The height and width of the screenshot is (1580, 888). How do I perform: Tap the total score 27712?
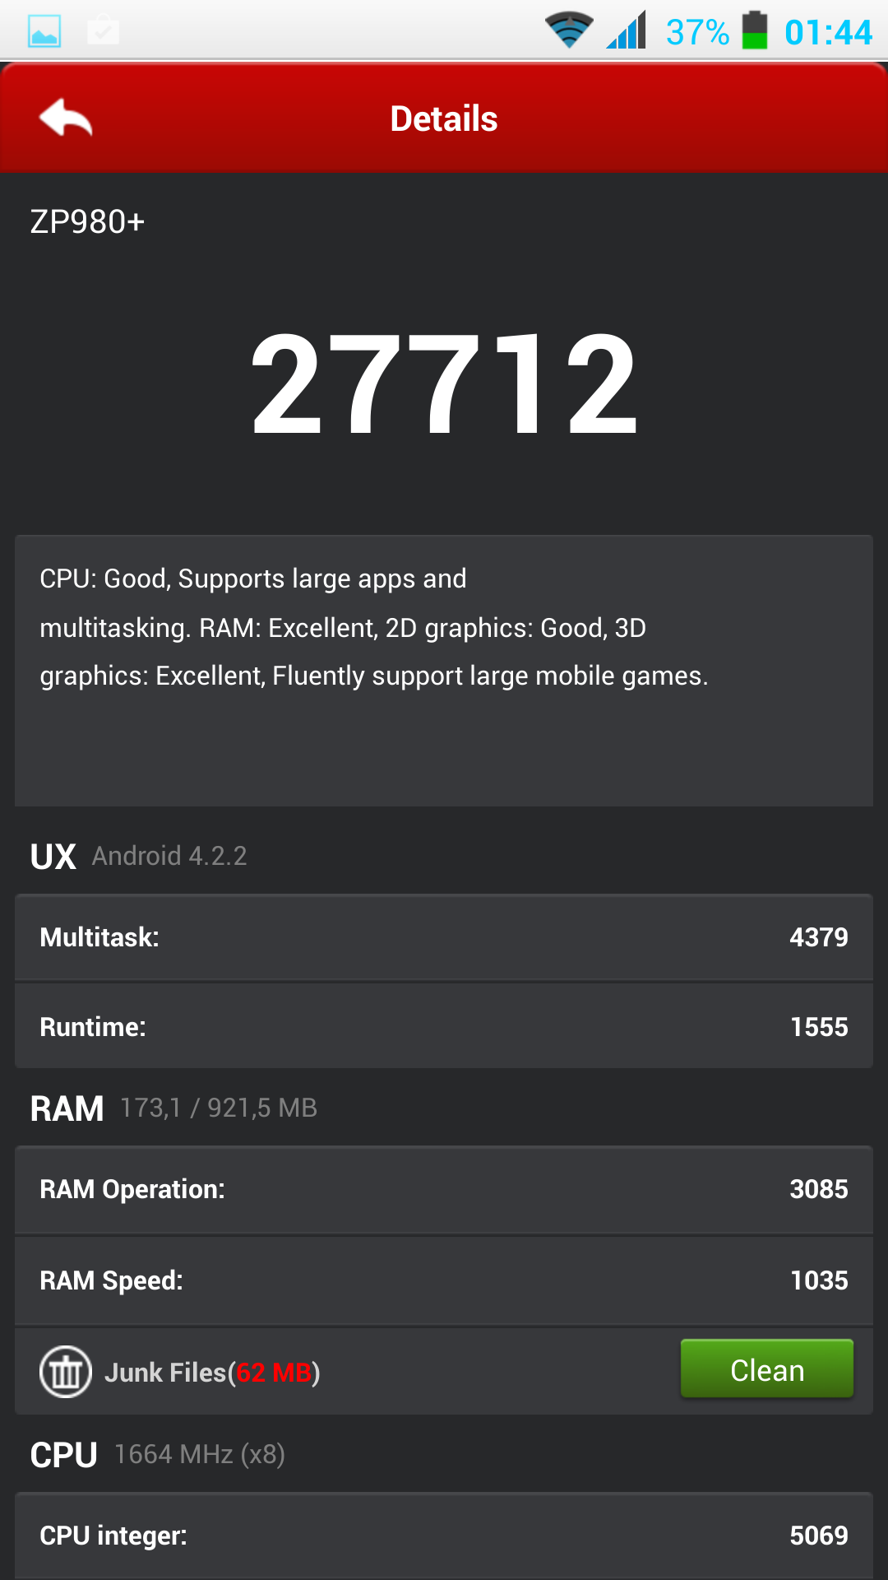(444, 383)
